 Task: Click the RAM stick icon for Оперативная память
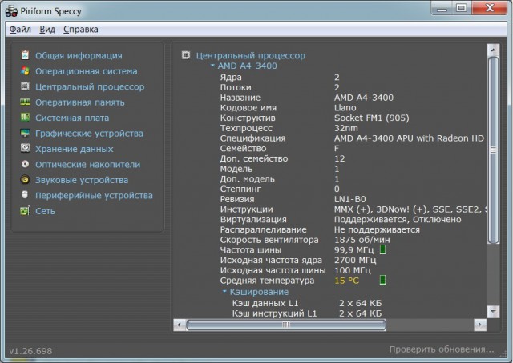(25, 102)
